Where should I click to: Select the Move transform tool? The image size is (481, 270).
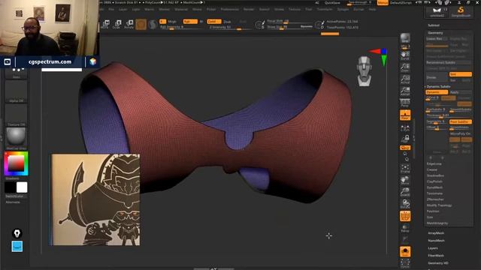[106, 24]
